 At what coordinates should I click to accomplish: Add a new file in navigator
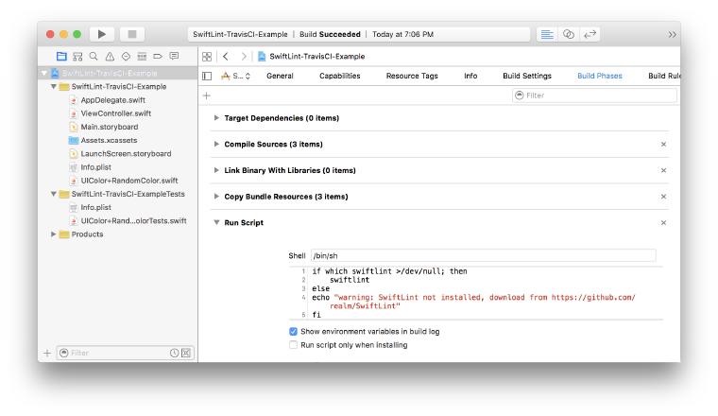click(x=47, y=353)
